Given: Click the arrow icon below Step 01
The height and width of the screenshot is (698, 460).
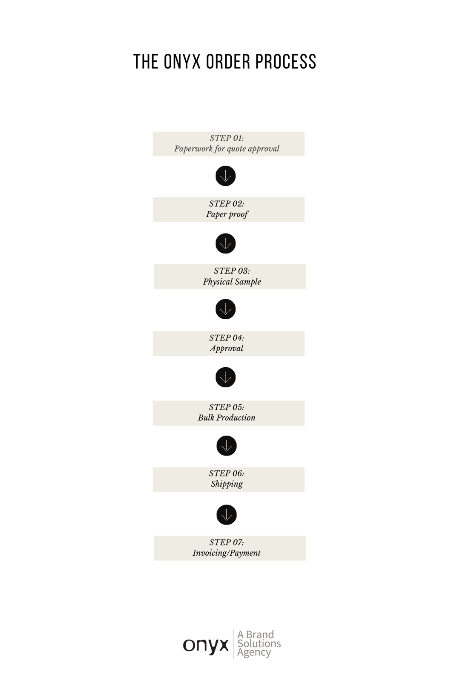Looking at the screenshot, I should pyautogui.click(x=225, y=176).
